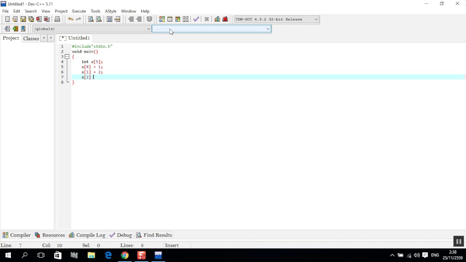Screen dimensions: 466x262
Task: Open taskbar search magnifier
Action: click(25, 255)
